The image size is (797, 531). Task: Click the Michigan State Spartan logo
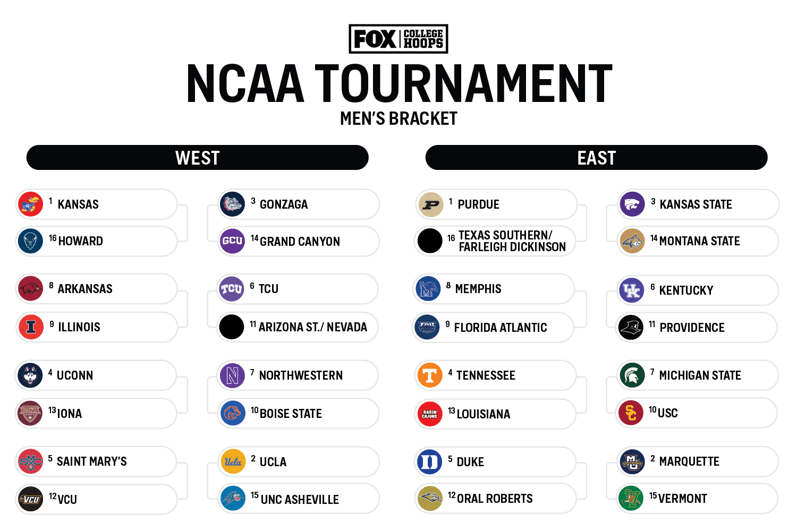[632, 375]
